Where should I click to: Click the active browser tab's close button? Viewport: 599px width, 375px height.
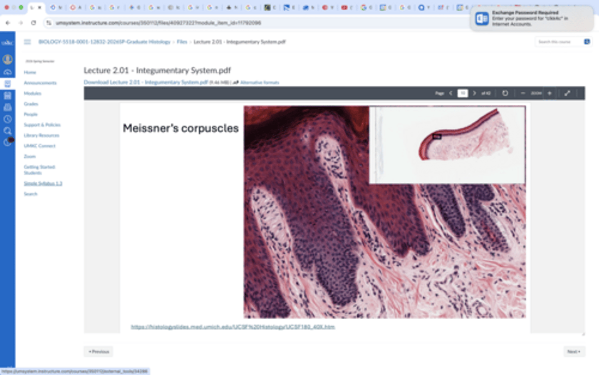pos(40,7)
